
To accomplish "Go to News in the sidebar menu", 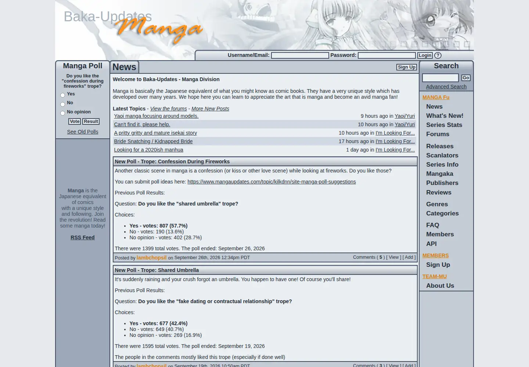I will 434,106.
